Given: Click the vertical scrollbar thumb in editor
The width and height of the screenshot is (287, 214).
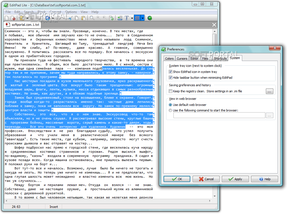Looking at the screenshot, I should coord(215,40).
